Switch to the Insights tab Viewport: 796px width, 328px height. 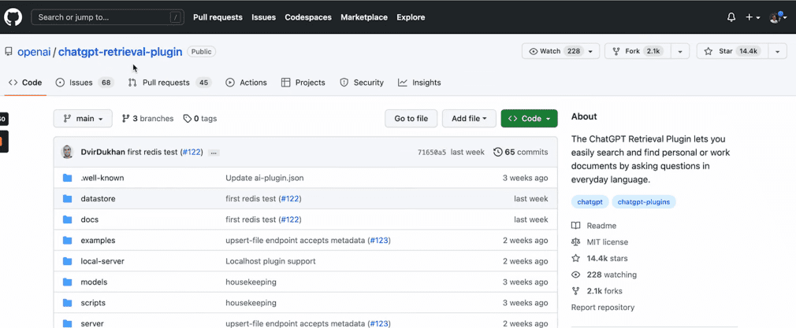[x=419, y=83]
